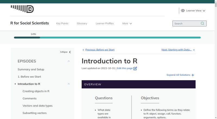Go to Next: Starting with Data
Image resolution: width=217 pixels, height=119 pixels.
coord(177,50)
